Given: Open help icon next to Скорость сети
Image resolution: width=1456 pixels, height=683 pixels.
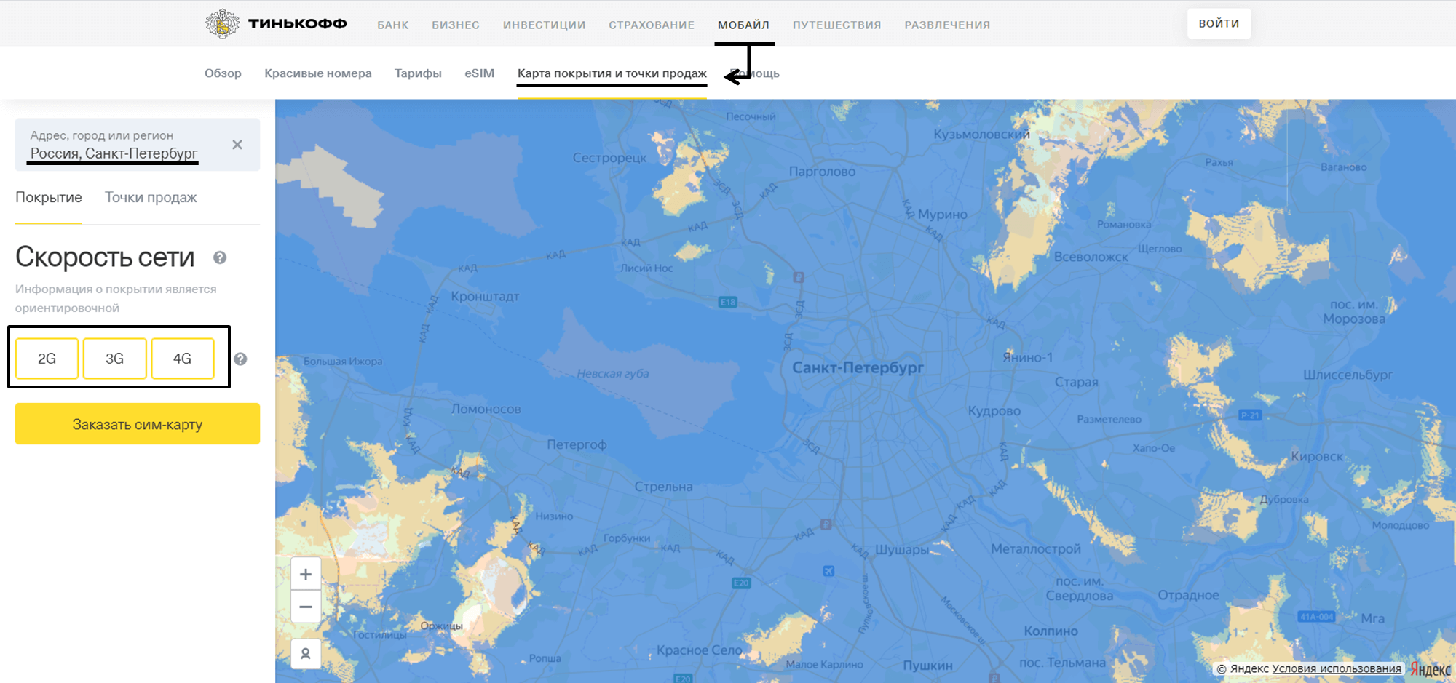Looking at the screenshot, I should click(220, 257).
